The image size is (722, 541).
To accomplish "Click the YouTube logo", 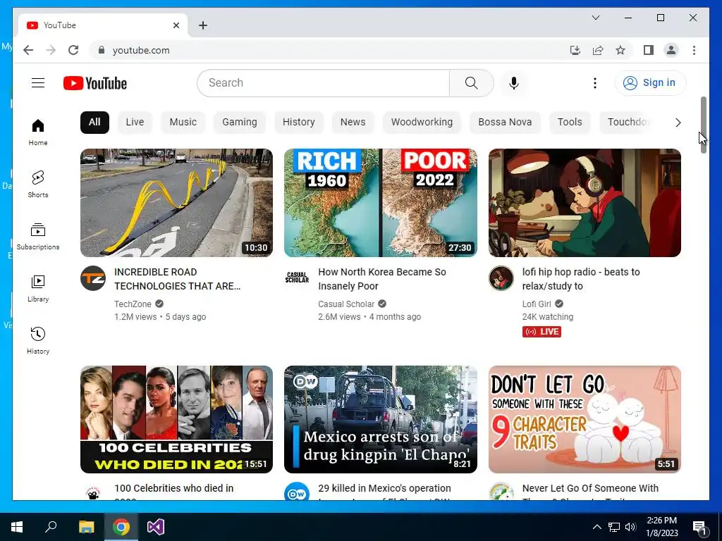I will click(95, 83).
